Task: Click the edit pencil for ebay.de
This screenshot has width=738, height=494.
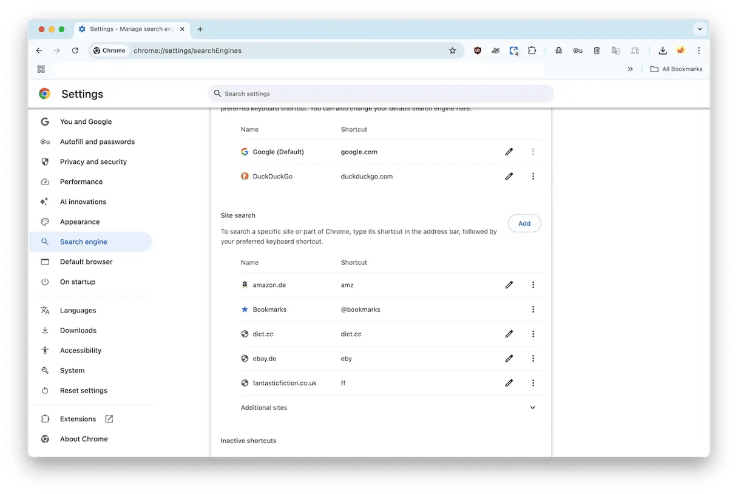Action: [509, 359]
